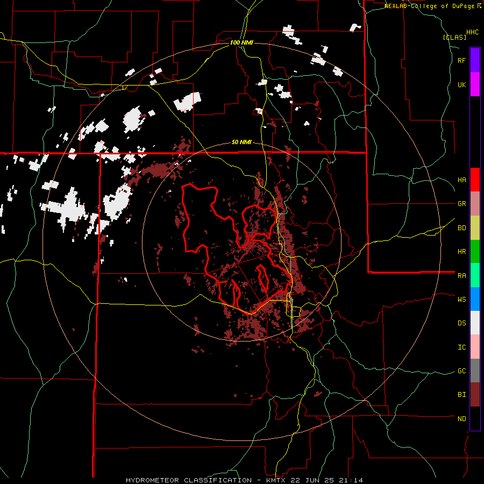
Task: Click the BD legend label
Action: pyautogui.click(x=461, y=228)
